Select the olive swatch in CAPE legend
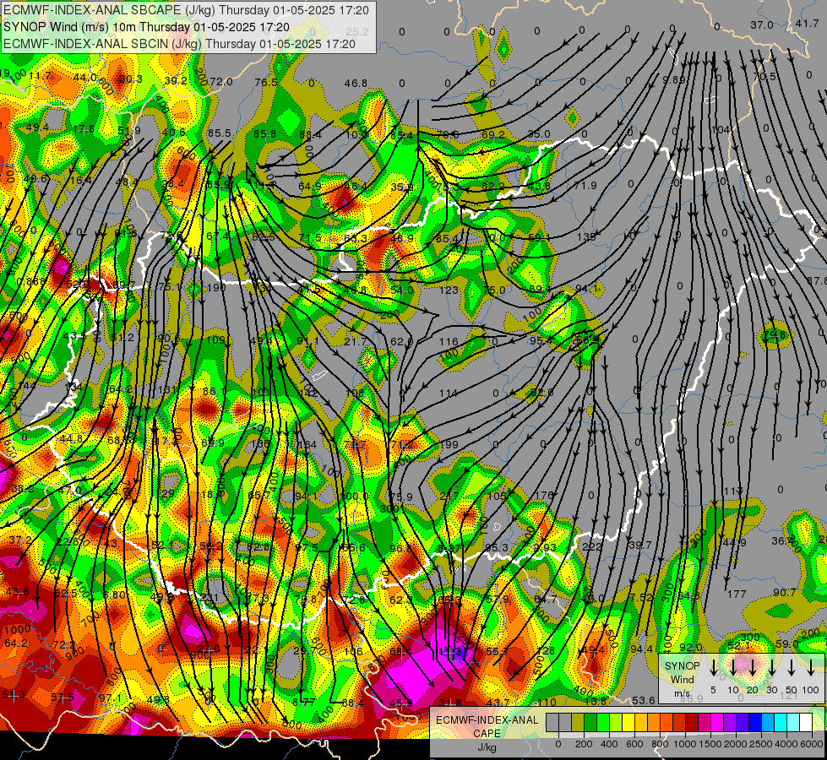 [578, 723]
